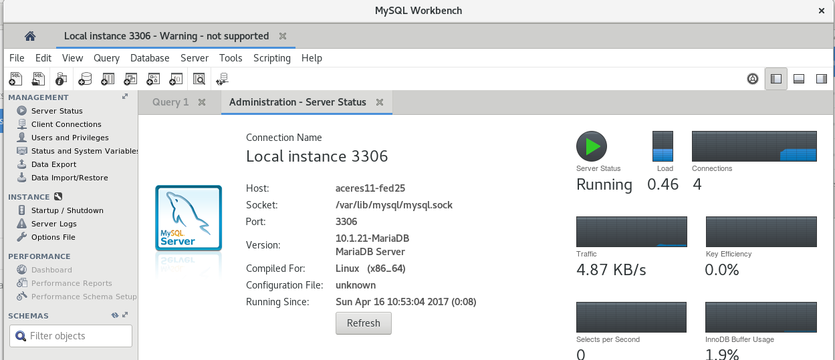Open Client Connections
The width and height of the screenshot is (835, 360).
[66, 124]
